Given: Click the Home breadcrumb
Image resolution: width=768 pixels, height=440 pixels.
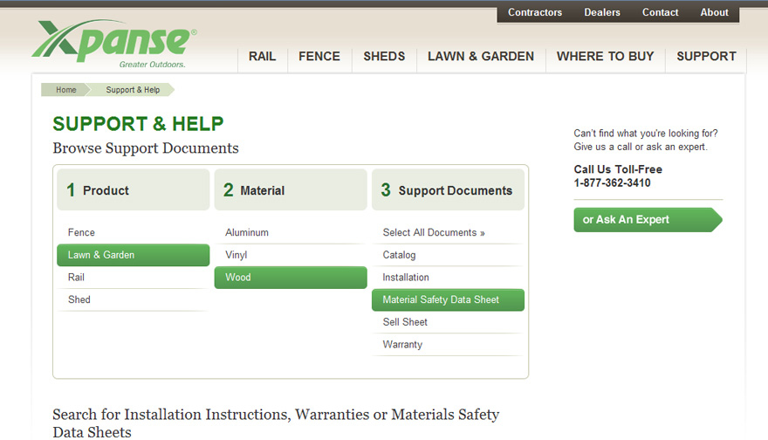Looking at the screenshot, I should point(65,90).
